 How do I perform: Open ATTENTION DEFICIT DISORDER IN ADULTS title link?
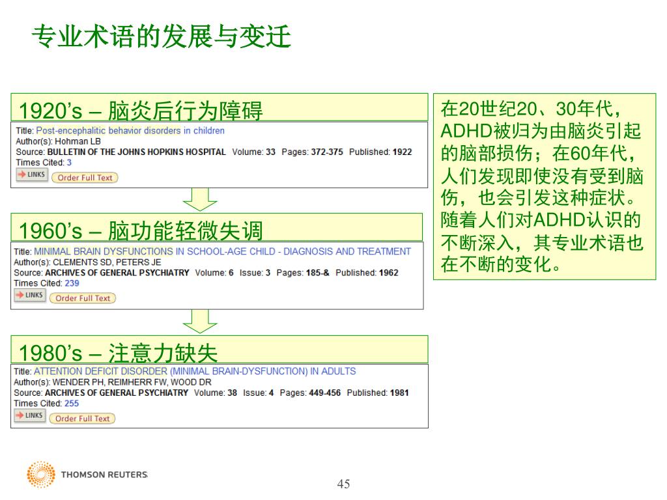pyautogui.click(x=194, y=371)
